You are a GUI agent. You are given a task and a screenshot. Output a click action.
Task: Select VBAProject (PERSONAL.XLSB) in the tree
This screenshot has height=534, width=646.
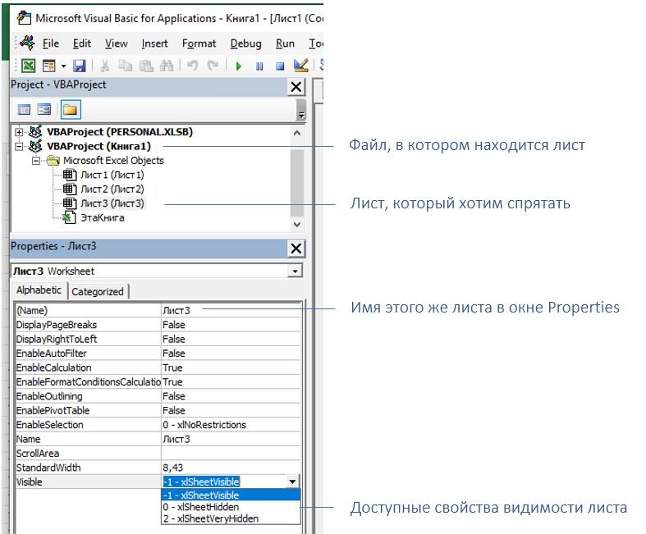pyautogui.click(x=120, y=132)
